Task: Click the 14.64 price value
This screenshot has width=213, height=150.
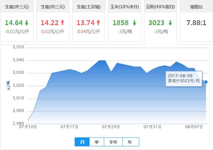Action: coord(14,23)
